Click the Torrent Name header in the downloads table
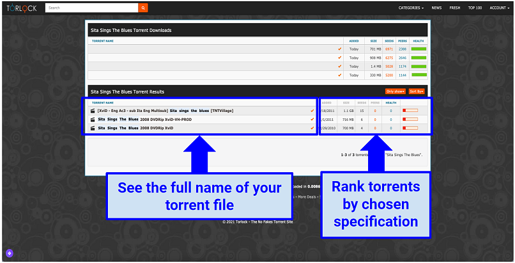 coord(103,41)
